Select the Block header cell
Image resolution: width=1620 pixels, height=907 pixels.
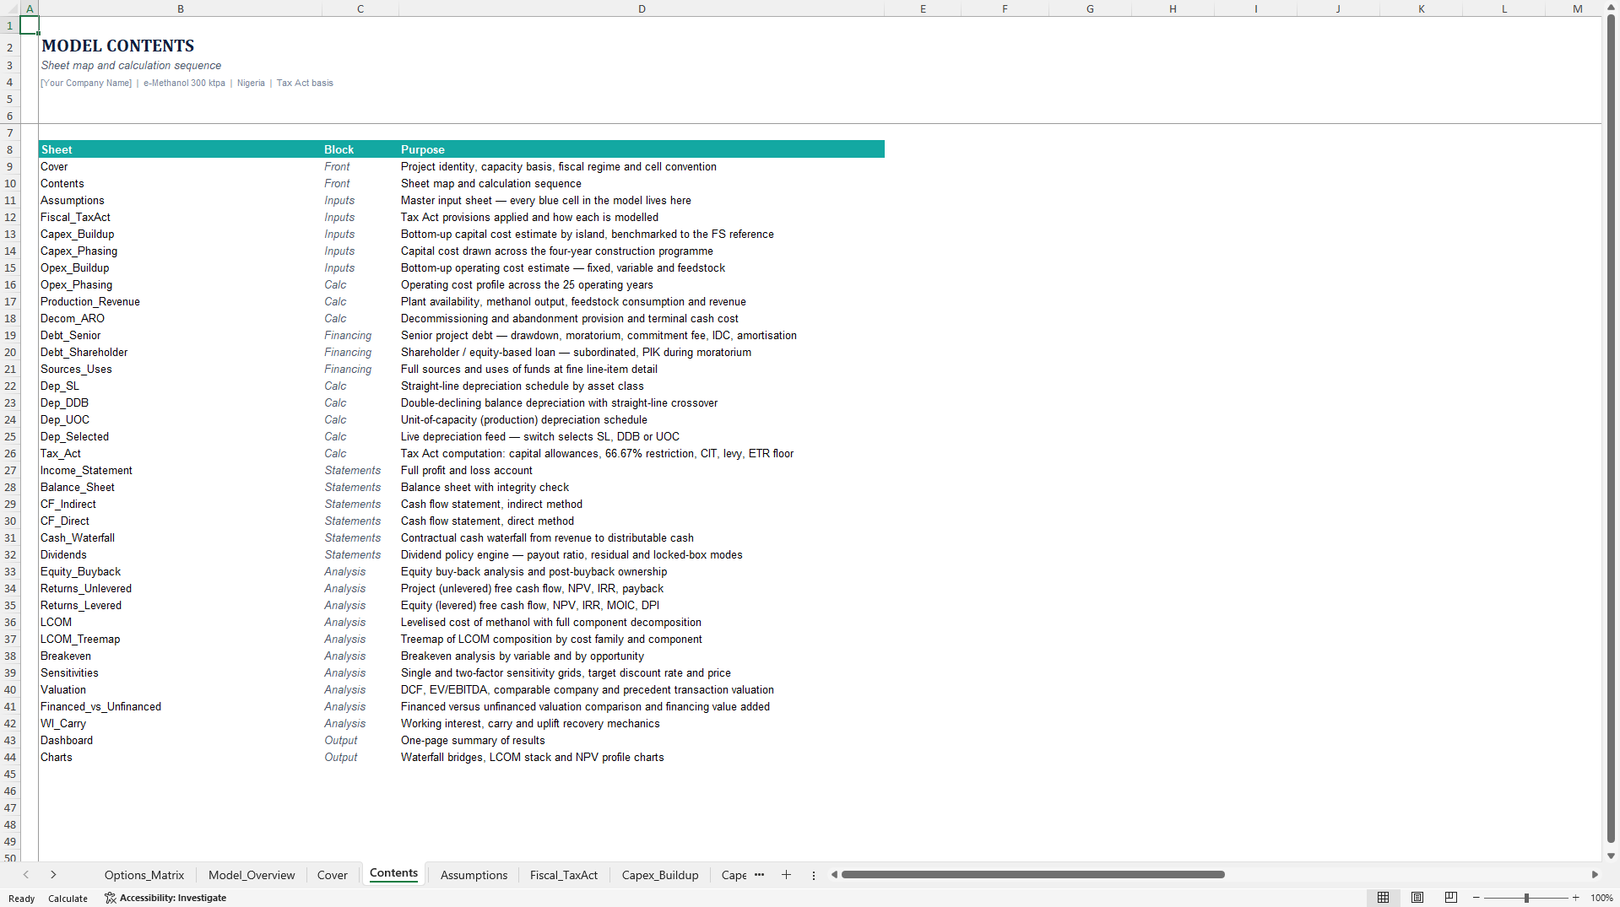point(360,149)
